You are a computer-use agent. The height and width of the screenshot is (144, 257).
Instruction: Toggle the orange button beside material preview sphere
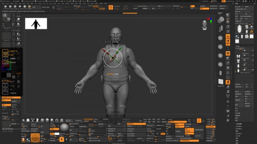[x=54, y=129]
